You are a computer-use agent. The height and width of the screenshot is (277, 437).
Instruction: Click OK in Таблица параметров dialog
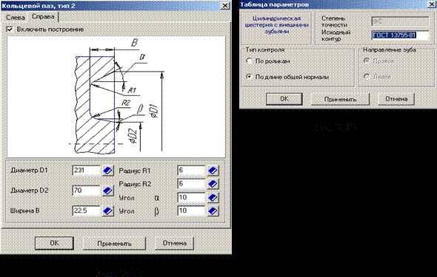point(284,99)
